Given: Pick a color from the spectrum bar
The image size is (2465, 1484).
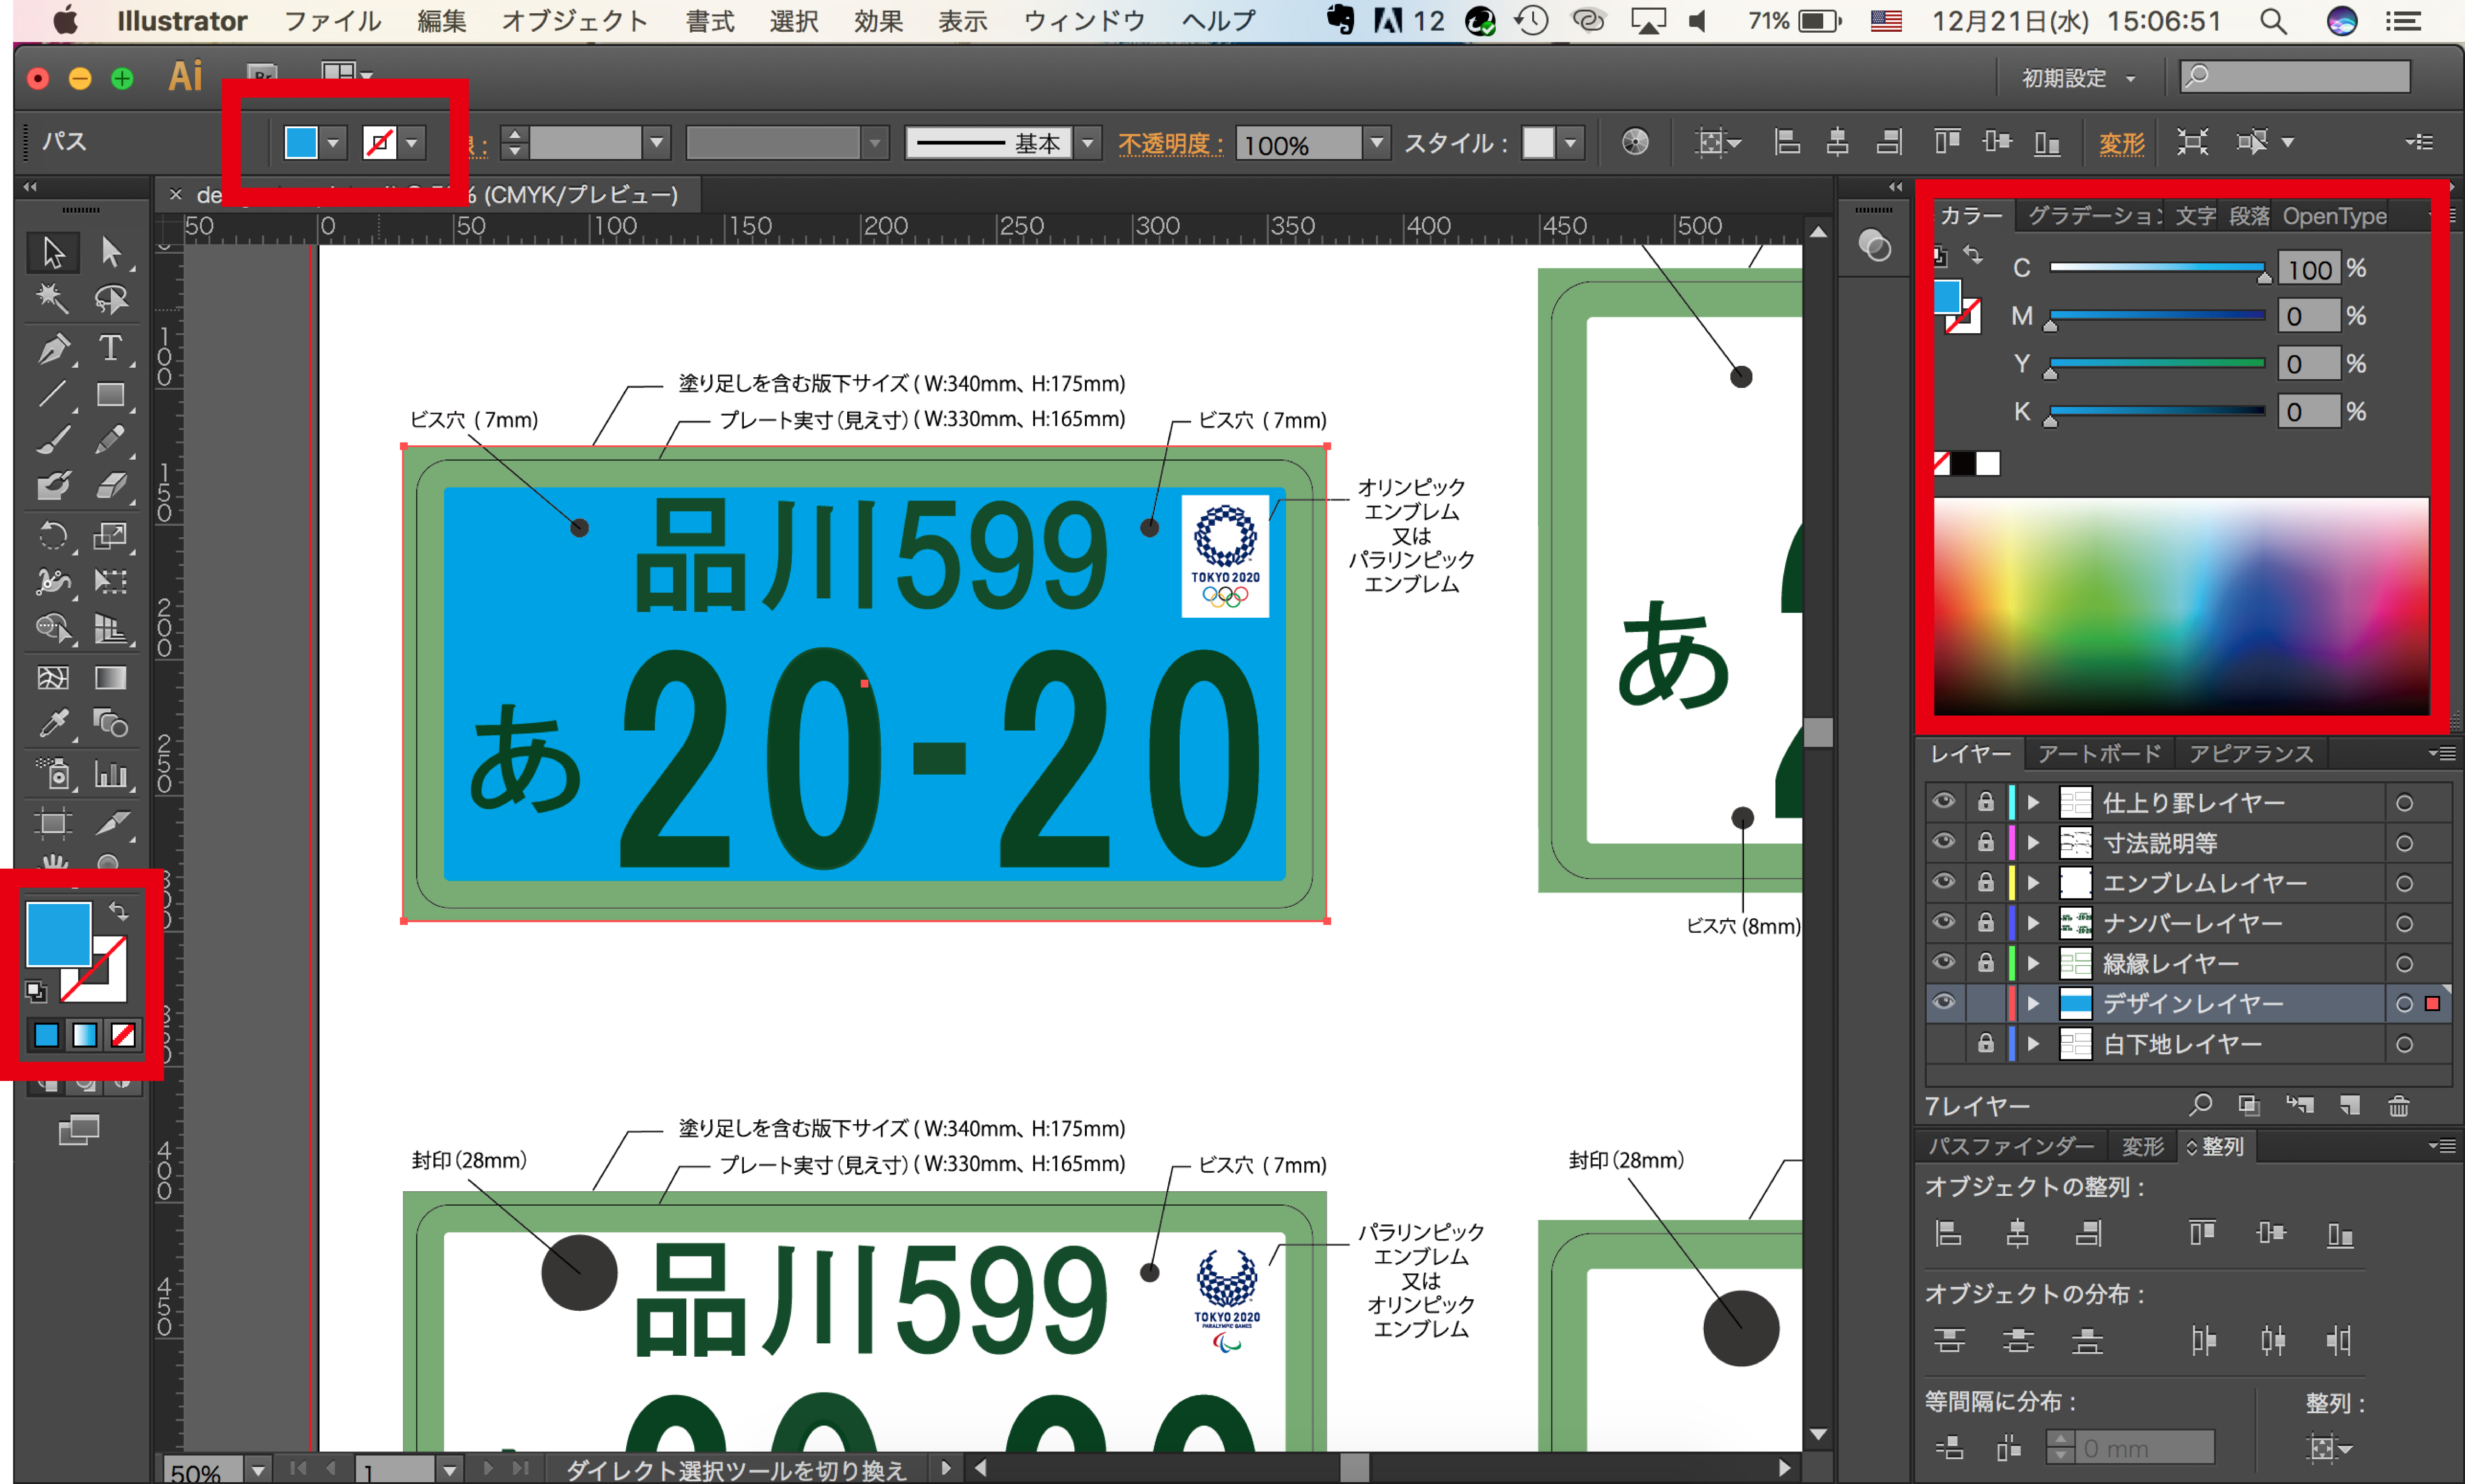Looking at the screenshot, I should point(2181,606).
